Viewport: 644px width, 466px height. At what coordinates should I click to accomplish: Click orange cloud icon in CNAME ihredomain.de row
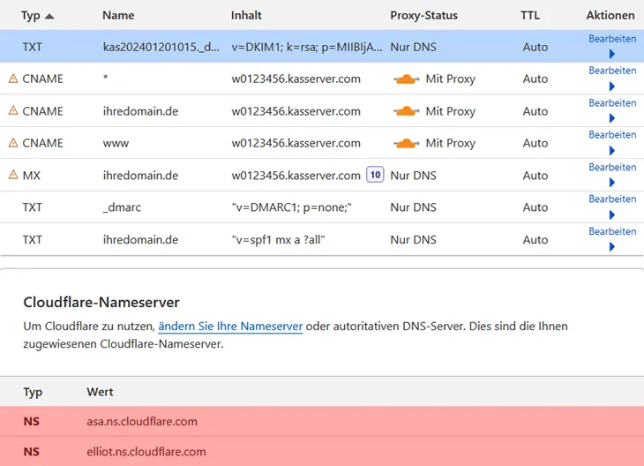click(x=406, y=111)
